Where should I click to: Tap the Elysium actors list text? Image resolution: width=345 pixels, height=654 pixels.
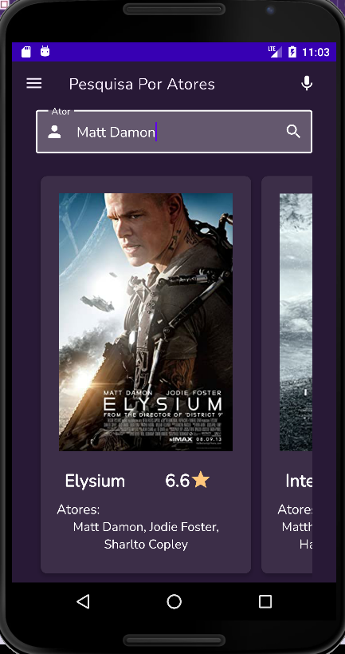point(146,536)
